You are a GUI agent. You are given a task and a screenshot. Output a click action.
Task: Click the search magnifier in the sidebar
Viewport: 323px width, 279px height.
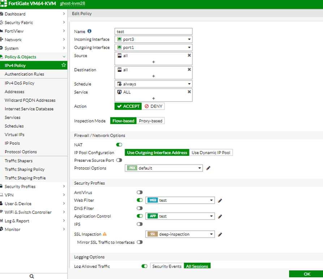[x=32, y=276]
